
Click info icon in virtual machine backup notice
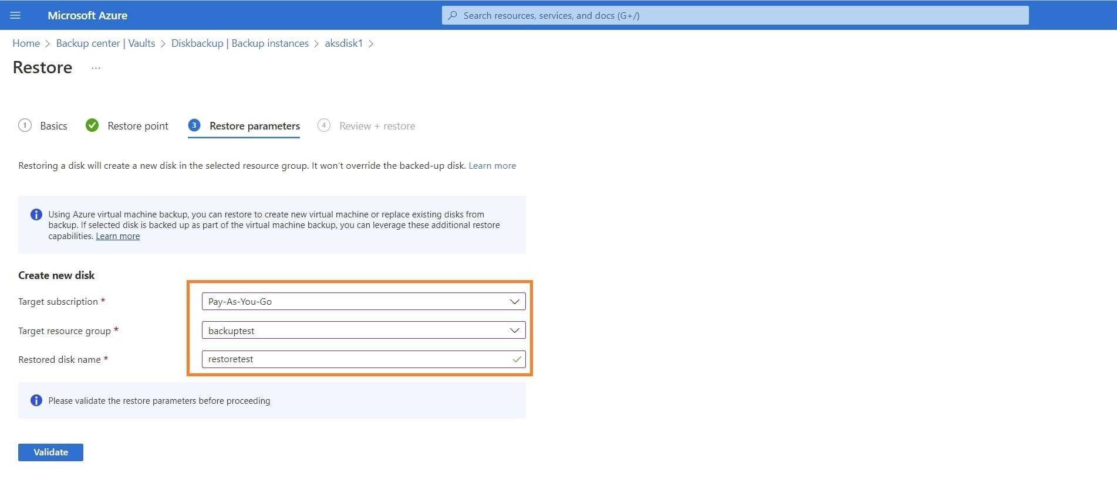36,215
